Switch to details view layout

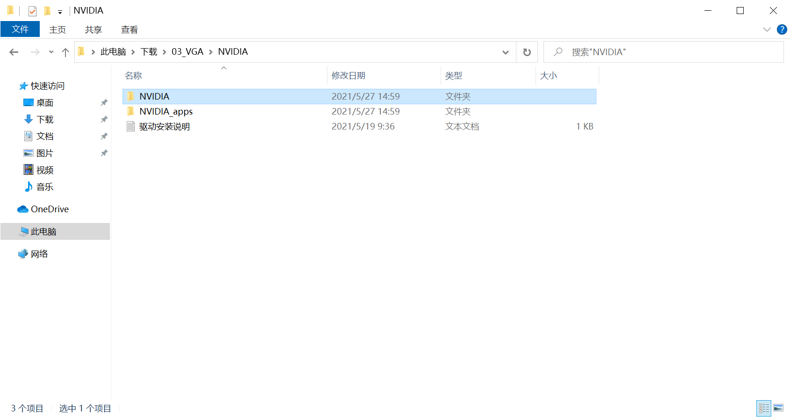(x=764, y=408)
